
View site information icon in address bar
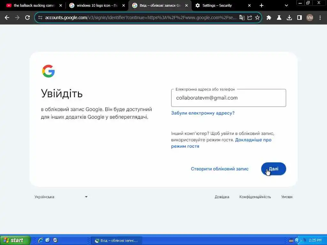(40, 18)
